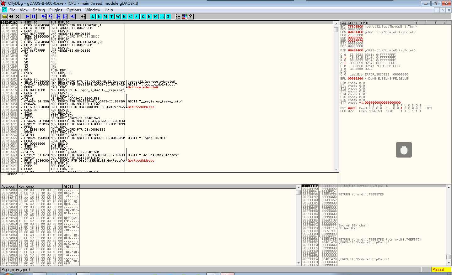Image resolution: width=452 pixels, height=275 pixels.
Task: Open the File menu
Action: [x=13, y=10]
